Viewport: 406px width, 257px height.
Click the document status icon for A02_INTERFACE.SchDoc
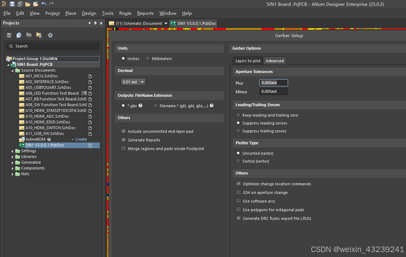click(90, 82)
